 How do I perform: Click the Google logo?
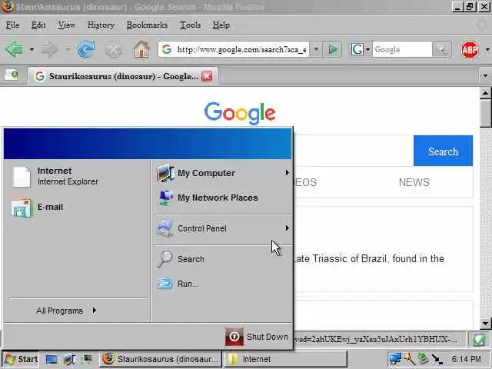(x=240, y=113)
